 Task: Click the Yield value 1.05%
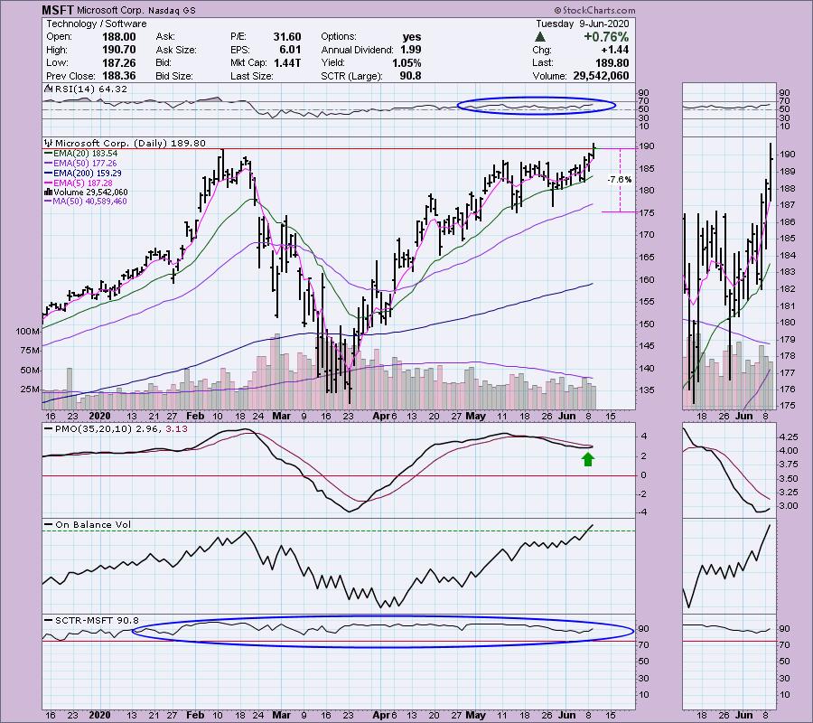[406, 62]
